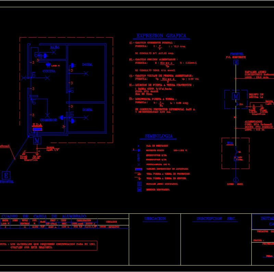This screenshot has width=274, height=272.
Task: Select the Caja de Derivación symbol in the legend
Action: pyautogui.click(x=139, y=146)
